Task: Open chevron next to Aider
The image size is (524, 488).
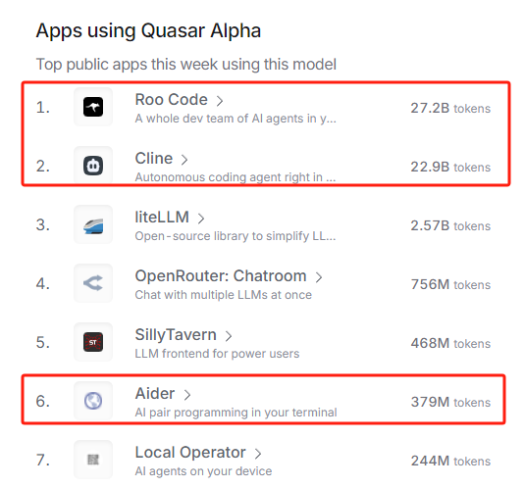Action: coord(187,395)
